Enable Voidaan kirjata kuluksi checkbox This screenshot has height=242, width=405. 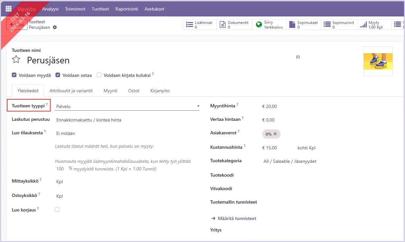pyautogui.click(x=99, y=75)
